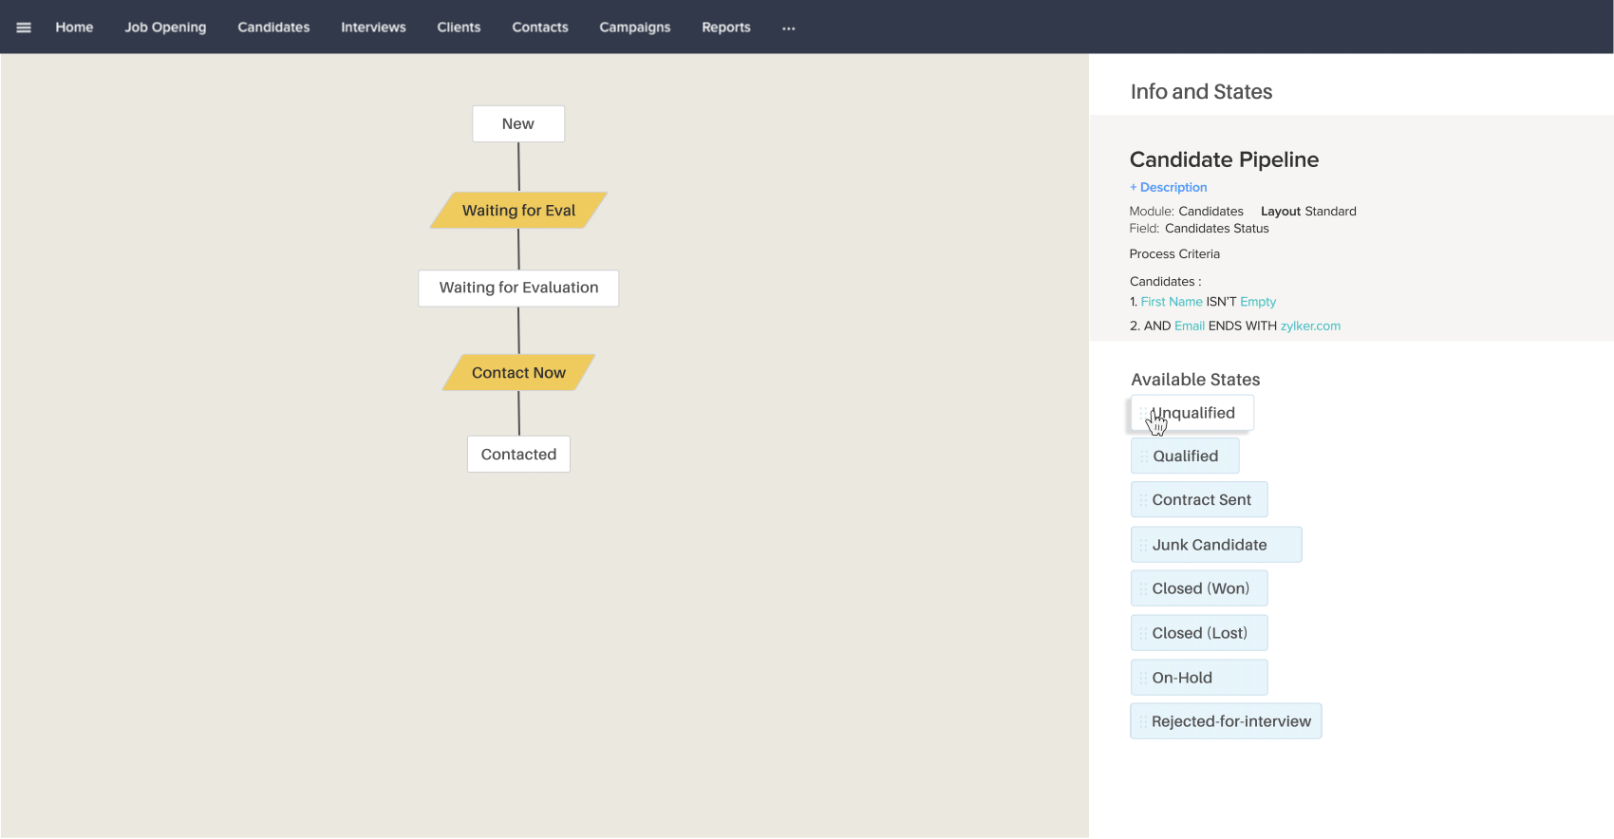Click the Empty criteria value
Image resolution: width=1614 pixels, height=839 pixels.
[x=1258, y=302]
